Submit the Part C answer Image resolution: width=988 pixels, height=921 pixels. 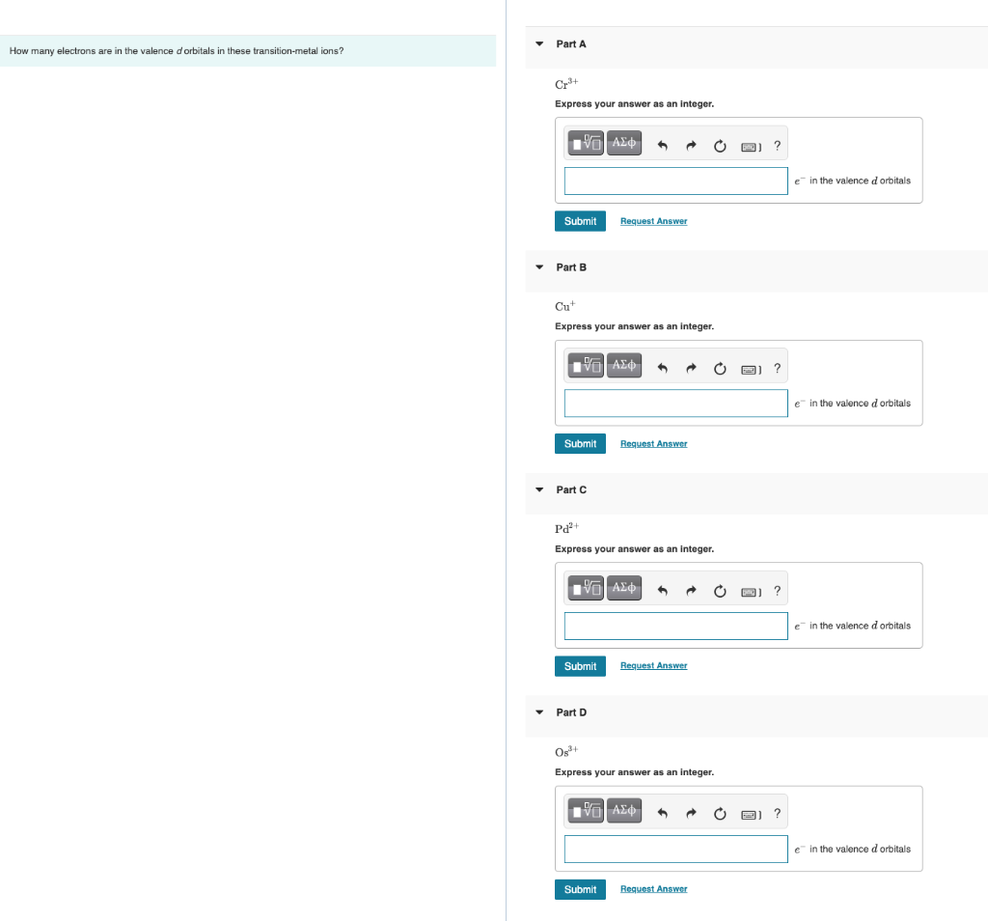(580, 666)
